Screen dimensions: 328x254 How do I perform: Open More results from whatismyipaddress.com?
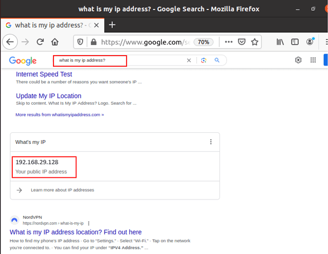pos(60,115)
